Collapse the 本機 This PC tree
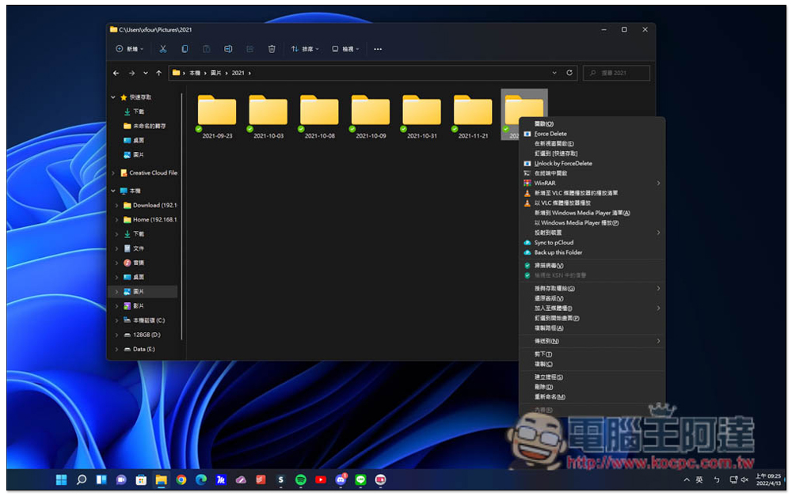Image resolution: width=792 pixels, height=496 pixels. (113, 191)
